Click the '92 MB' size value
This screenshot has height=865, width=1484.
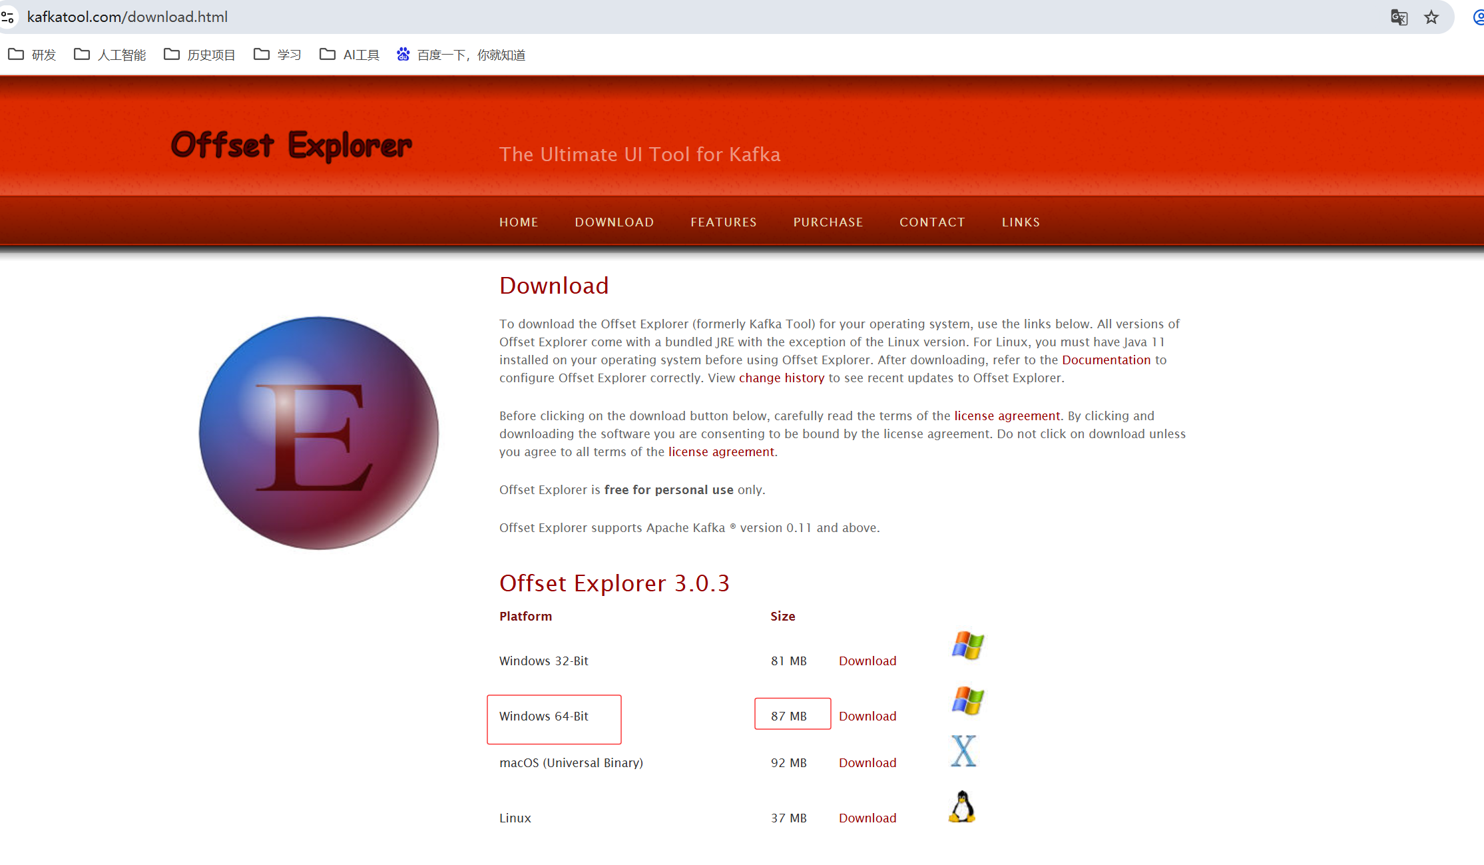[789, 763]
